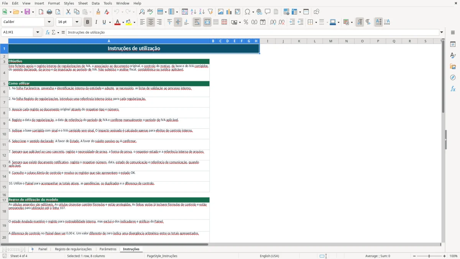This screenshot has width=460, height=259.
Task: Toggle Underline formatting
Action: point(104,22)
